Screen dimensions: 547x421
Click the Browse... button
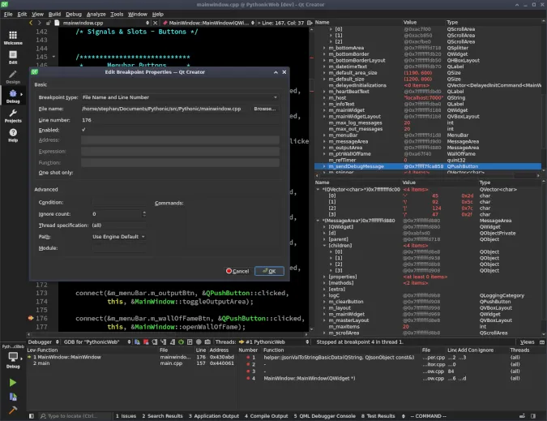click(x=264, y=108)
